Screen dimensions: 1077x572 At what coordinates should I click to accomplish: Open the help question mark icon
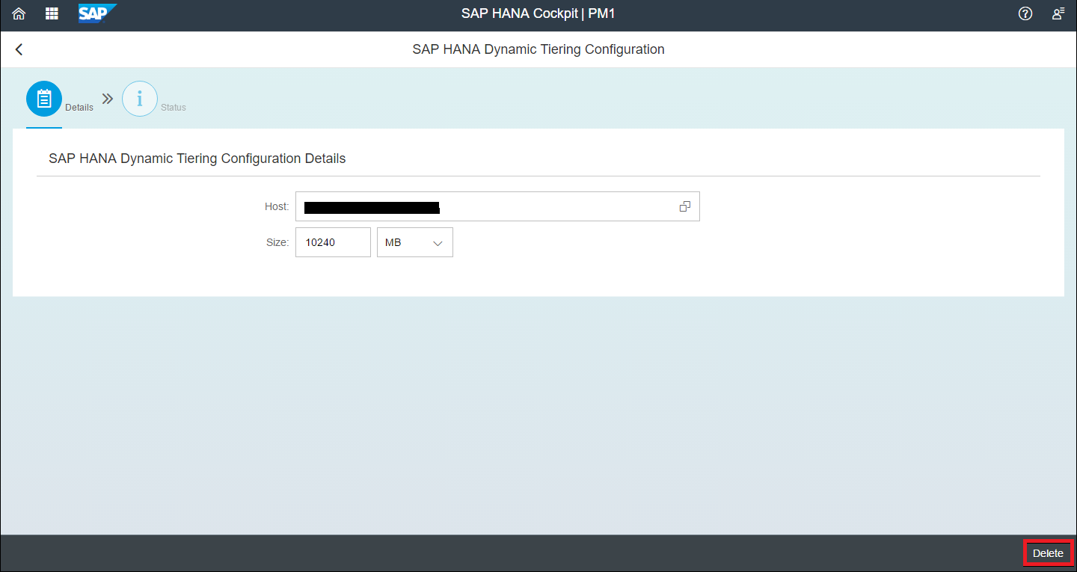(1025, 13)
